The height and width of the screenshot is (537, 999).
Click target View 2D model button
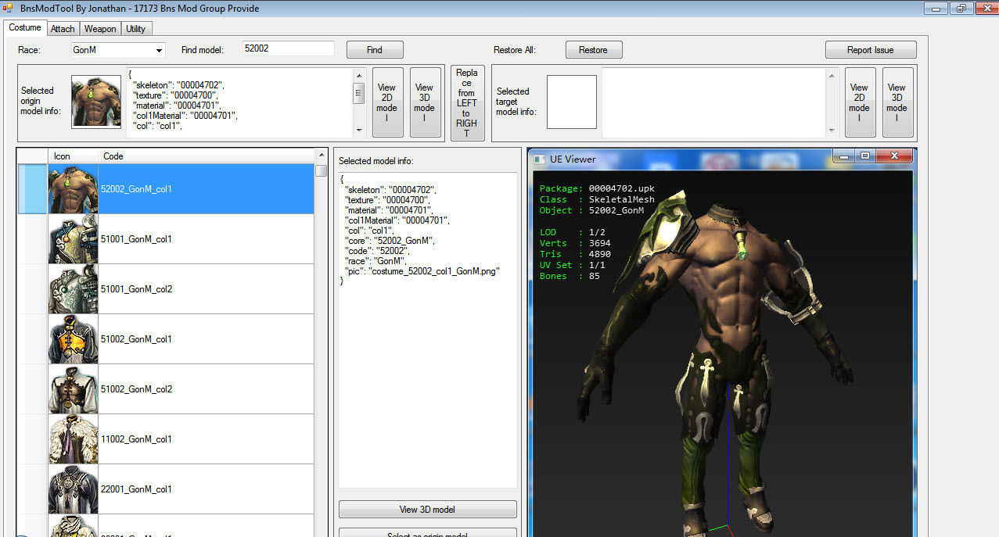click(860, 102)
